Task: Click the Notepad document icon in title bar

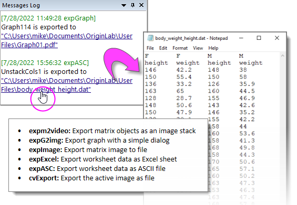Action: (x=150, y=38)
